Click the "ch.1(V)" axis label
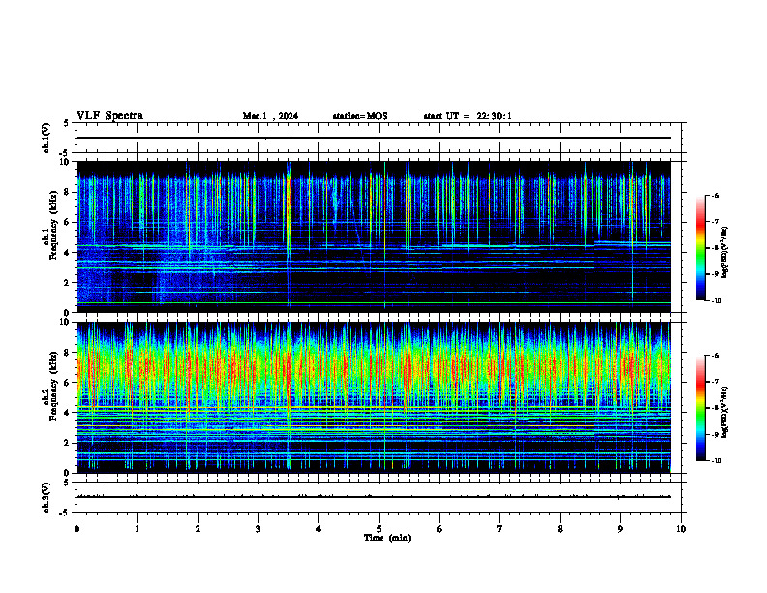 (46, 138)
